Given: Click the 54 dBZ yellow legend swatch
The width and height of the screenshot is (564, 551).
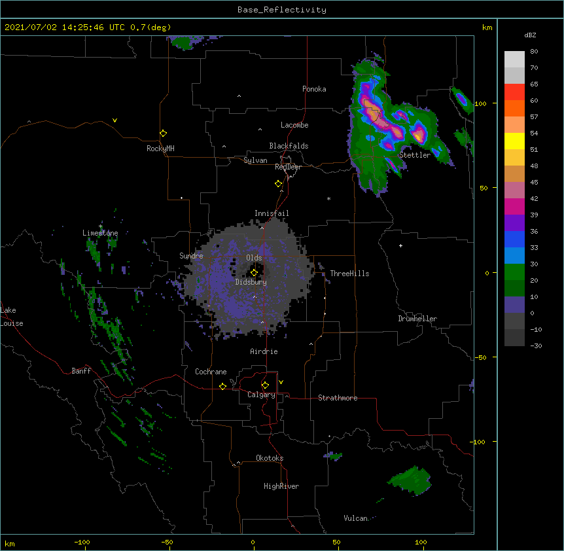Looking at the screenshot, I should point(514,141).
